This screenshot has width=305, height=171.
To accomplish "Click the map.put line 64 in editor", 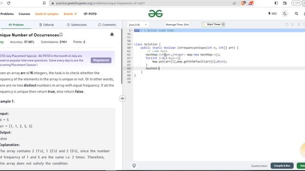I will [190, 62].
